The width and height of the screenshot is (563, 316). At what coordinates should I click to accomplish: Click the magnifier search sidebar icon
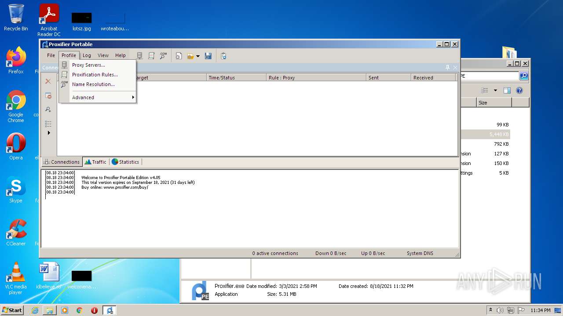[x=48, y=109]
